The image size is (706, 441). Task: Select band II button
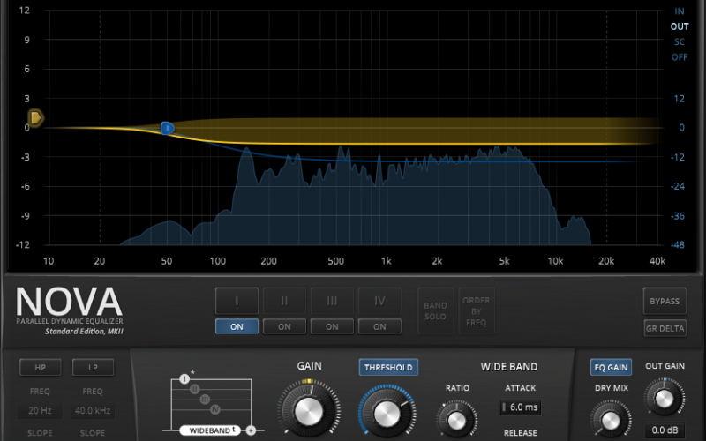(x=284, y=301)
